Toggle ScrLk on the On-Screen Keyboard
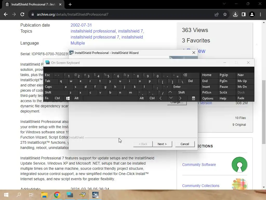Image resolution: width=266 pixels, height=200 pixels. pos(226,92)
